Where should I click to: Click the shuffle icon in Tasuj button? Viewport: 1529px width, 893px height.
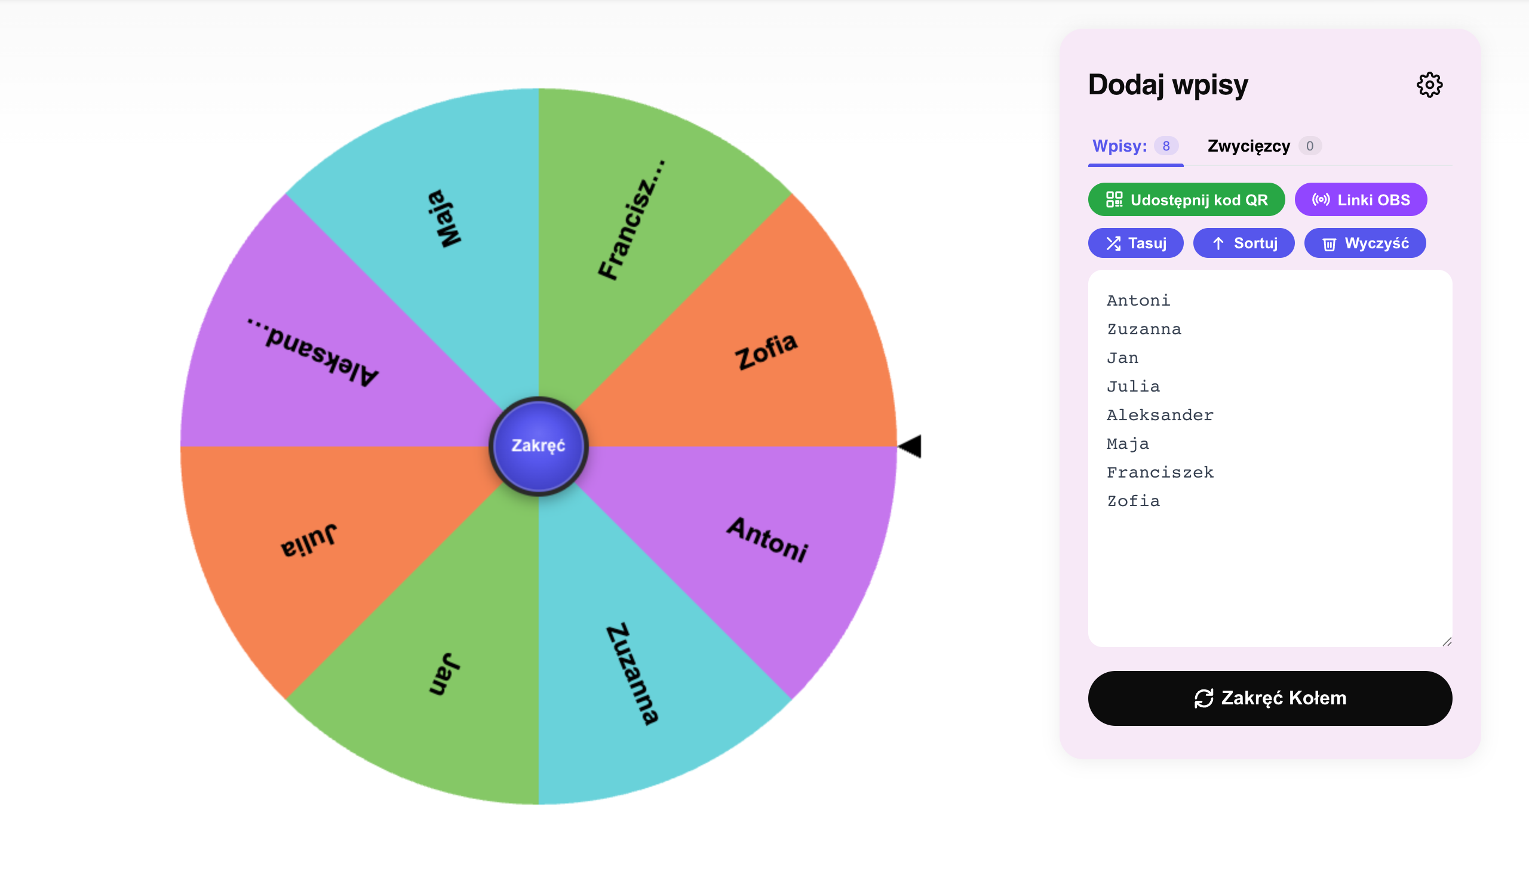click(x=1113, y=244)
